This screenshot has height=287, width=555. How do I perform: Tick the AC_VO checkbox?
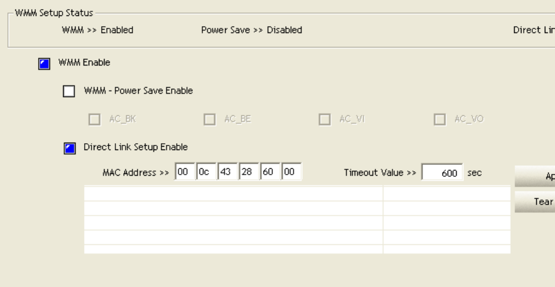[x=440, y=119]
